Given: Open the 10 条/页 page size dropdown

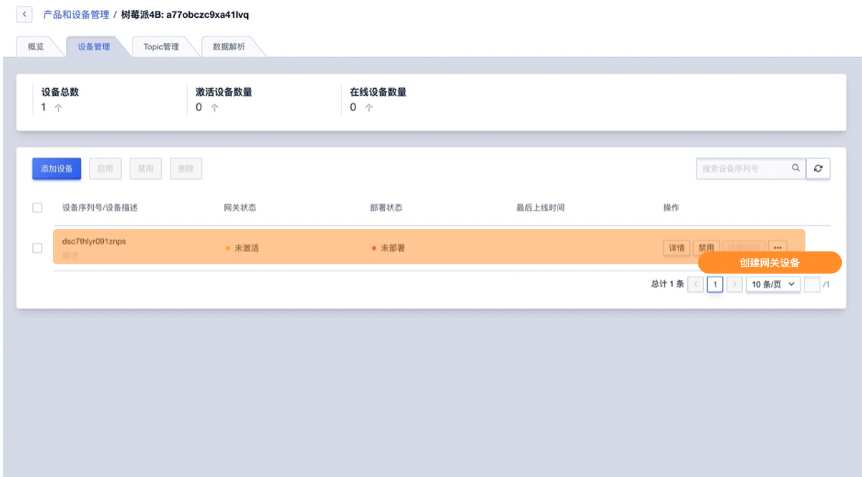Looking at the screenshot, I should pos(773,284).
